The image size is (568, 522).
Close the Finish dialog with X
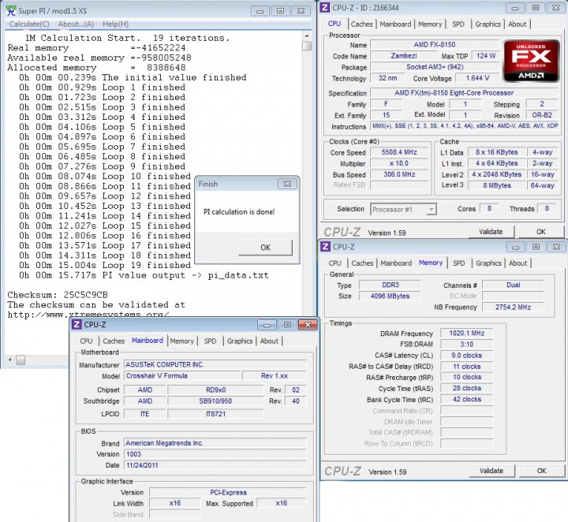tap(287, 184)
